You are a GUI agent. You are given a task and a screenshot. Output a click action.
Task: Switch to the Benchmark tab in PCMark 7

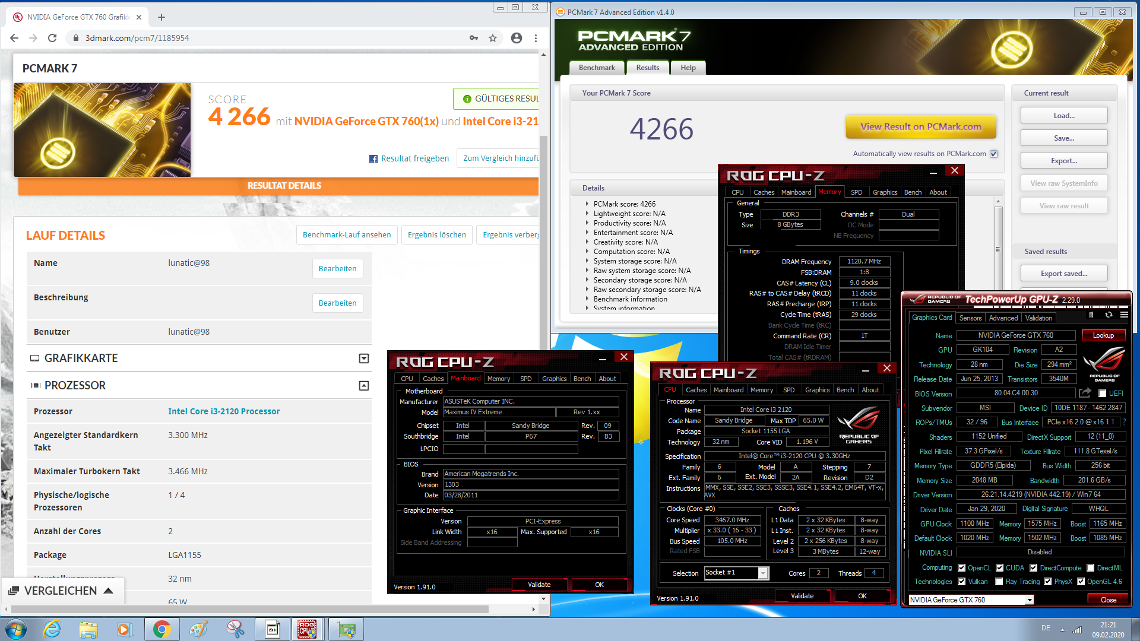point(597,68)
